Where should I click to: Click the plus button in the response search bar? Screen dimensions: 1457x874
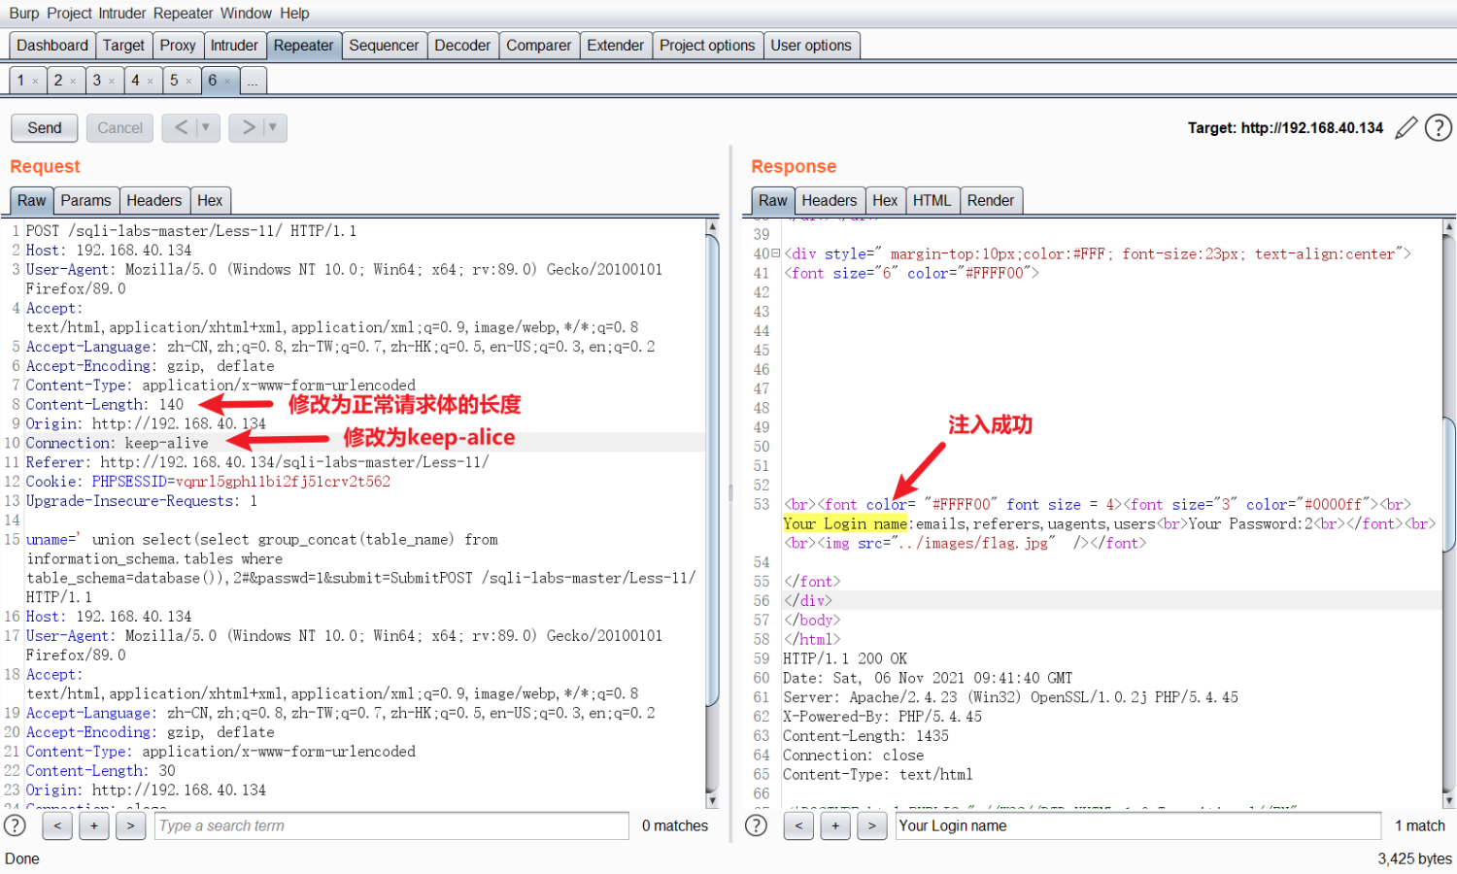pos(835,825)
